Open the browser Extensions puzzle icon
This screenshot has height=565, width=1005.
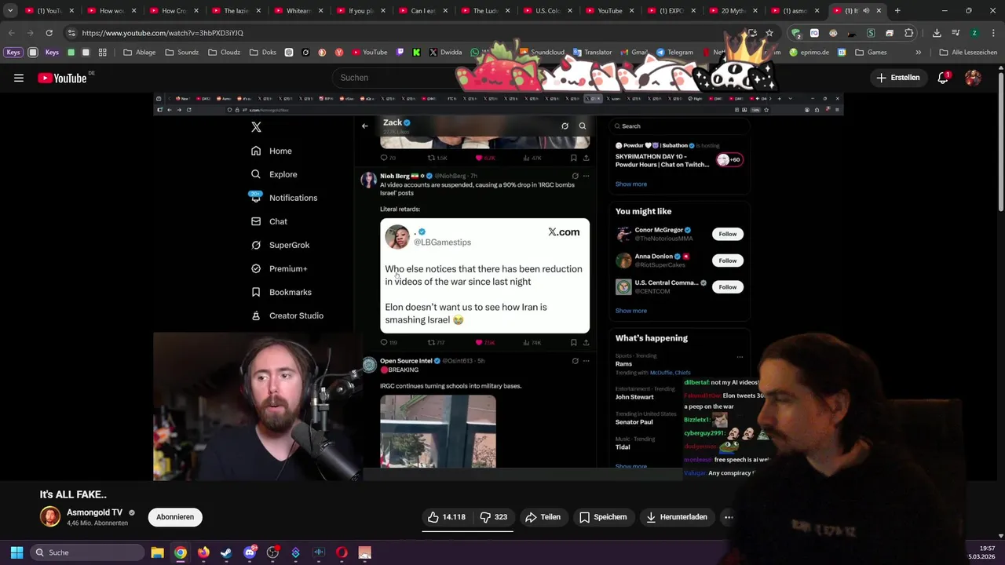909,33
